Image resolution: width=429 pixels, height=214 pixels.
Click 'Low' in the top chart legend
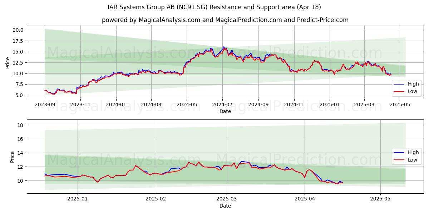pos(412,92)
